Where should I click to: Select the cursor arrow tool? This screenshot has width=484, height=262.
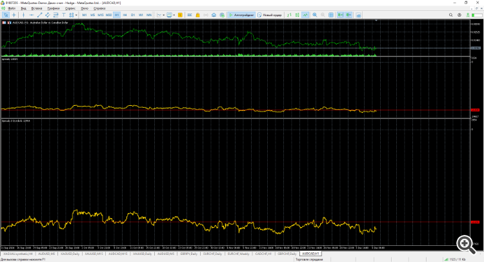(6, 15)
